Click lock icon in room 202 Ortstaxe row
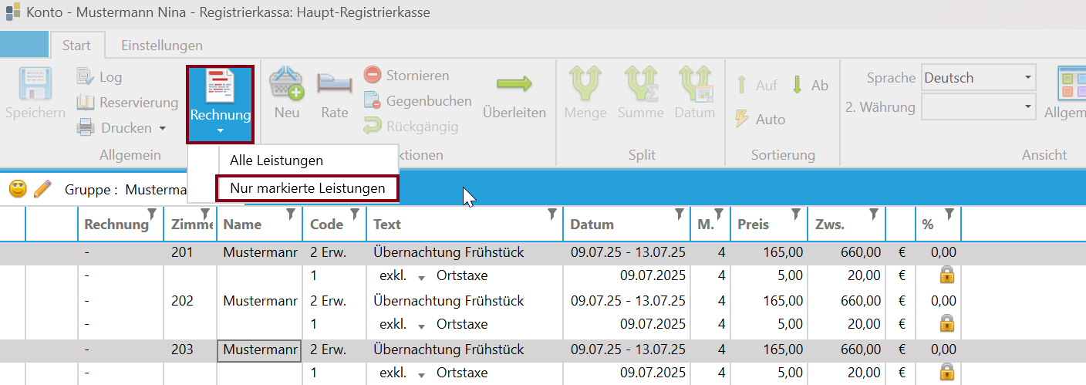1086x385 pixels. click(x=946, y=323)
